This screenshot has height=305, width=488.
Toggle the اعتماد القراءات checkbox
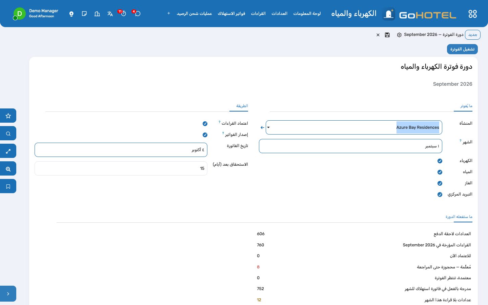pyautogui.click(x=205, y=124)
